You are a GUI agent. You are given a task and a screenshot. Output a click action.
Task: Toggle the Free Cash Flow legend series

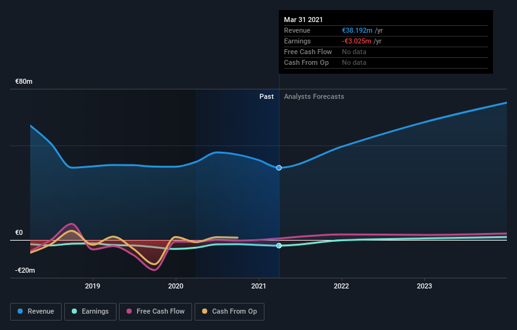(156, 312)
